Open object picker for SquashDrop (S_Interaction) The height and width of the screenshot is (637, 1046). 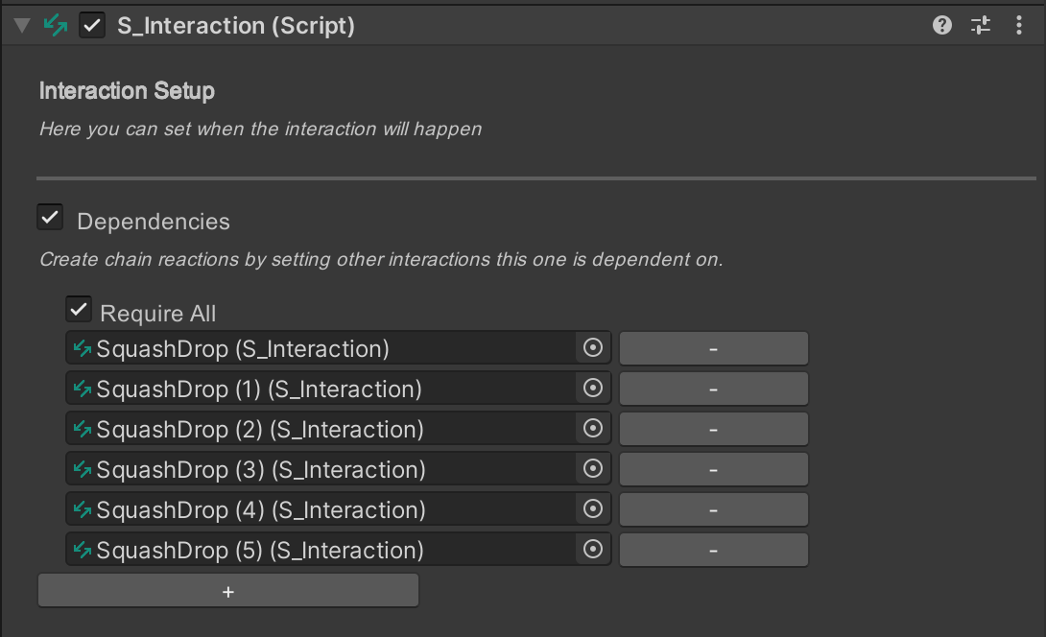(593, 348)
